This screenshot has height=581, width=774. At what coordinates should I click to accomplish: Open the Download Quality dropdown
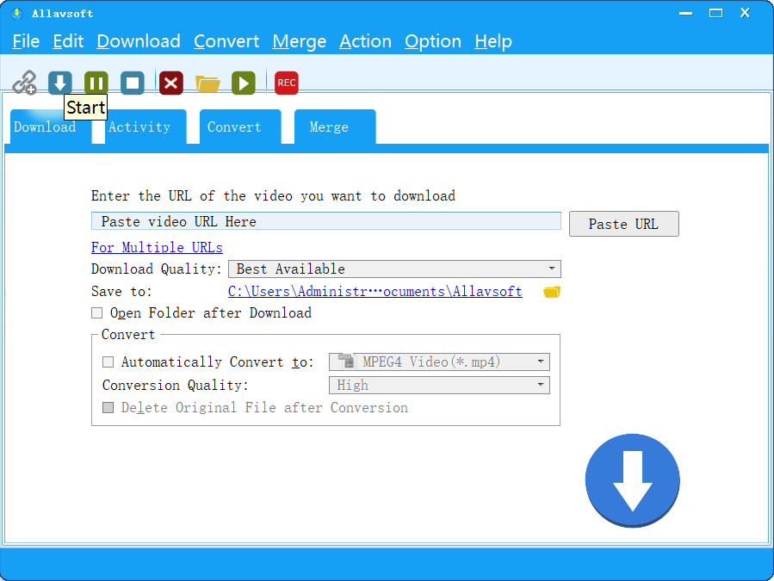(x=551, y=269)
